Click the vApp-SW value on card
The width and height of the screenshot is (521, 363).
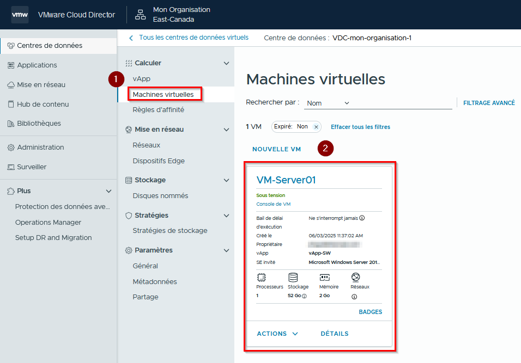click(x=320, y=253)
